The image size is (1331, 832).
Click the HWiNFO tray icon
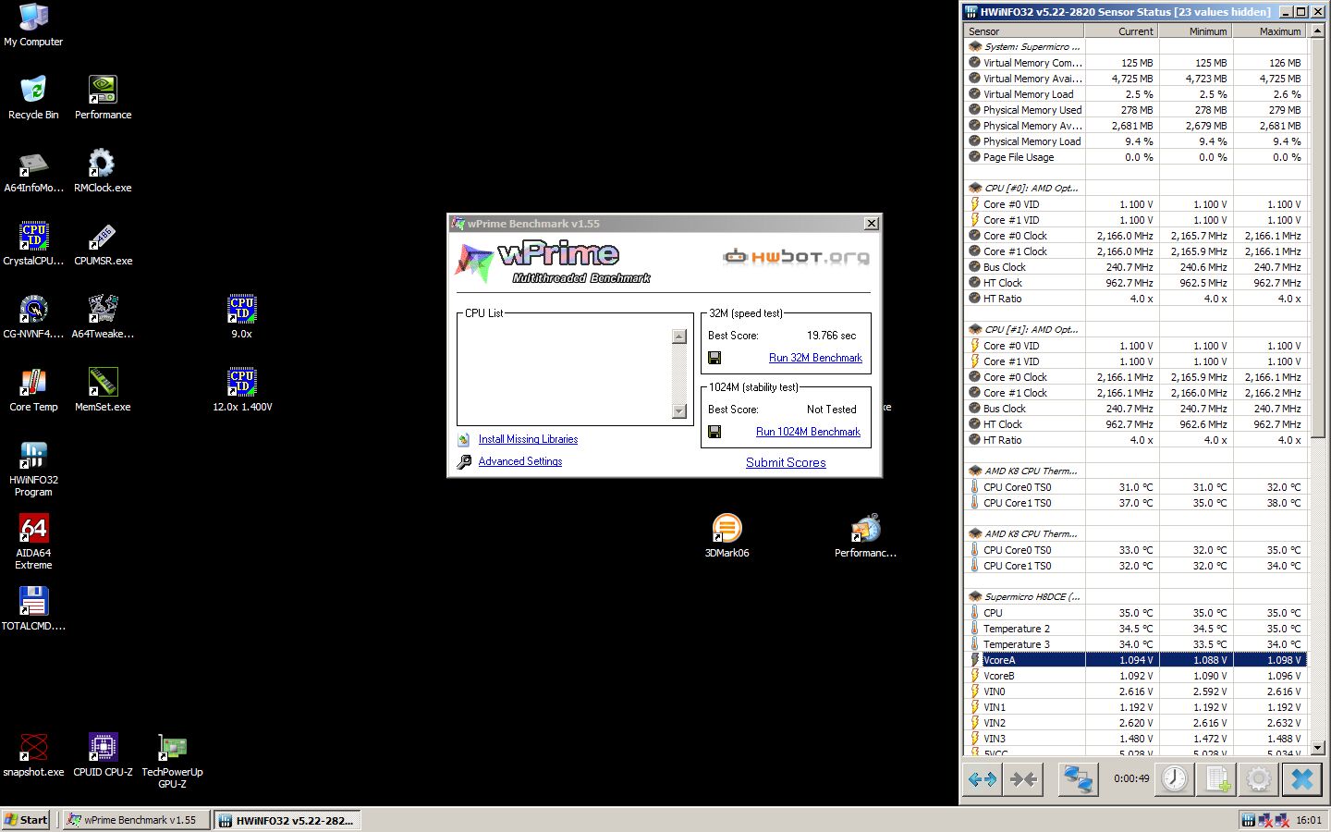(1249, 820)
